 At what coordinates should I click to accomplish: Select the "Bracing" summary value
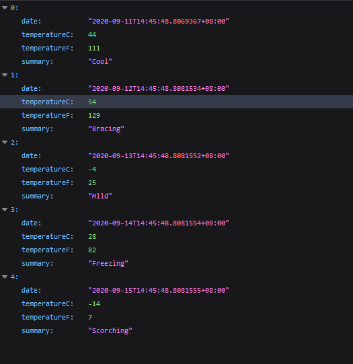tap(106, 129)
